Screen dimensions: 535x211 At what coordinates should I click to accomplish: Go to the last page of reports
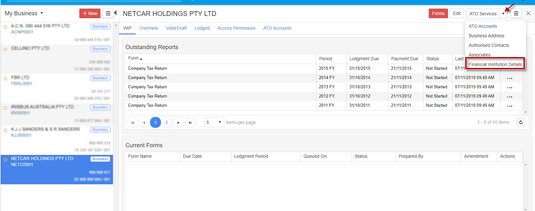click(x=190, y=122)
